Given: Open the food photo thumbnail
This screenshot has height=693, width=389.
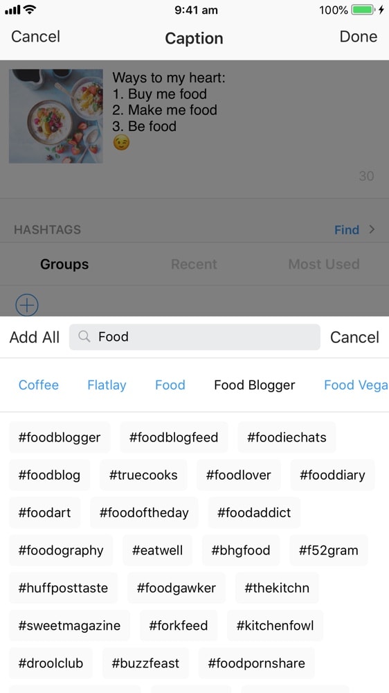Looking at the screenshot, I should 56,116.
